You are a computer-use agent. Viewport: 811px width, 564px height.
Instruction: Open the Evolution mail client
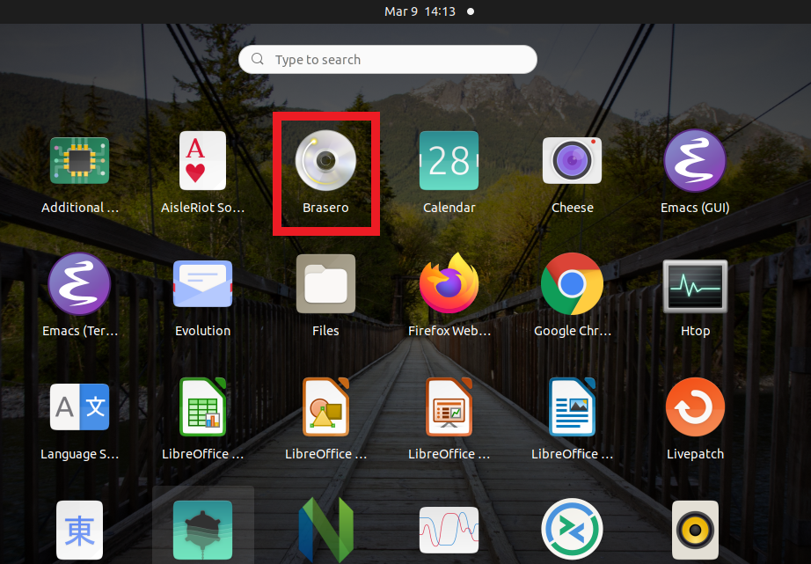[x=202, y=284]
